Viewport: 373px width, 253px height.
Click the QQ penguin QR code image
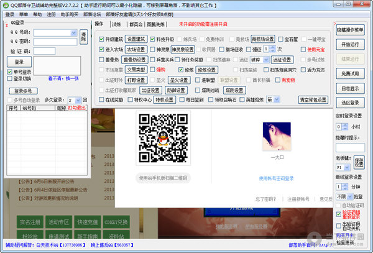pos(163,138)
